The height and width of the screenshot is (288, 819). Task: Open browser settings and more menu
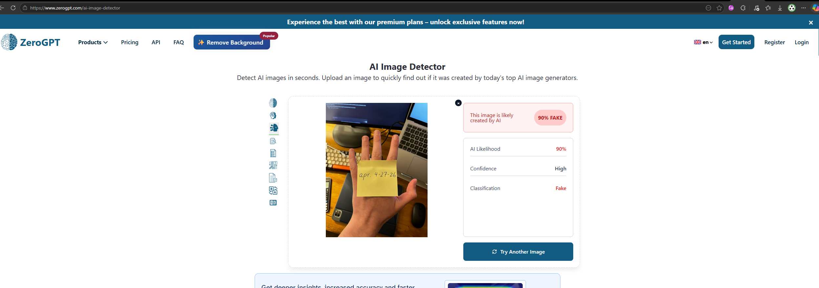pyautogui.click(x=803, y=8)
